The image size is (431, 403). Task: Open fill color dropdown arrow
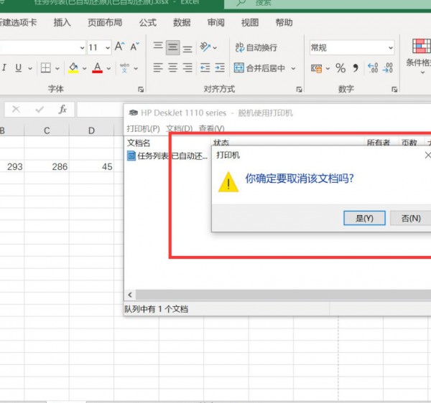tap(84, 68)
